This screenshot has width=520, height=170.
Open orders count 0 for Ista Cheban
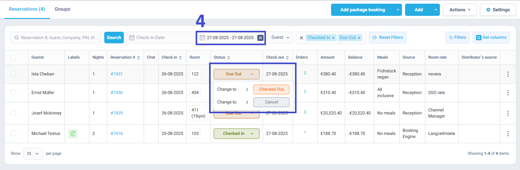click(305, 73)
